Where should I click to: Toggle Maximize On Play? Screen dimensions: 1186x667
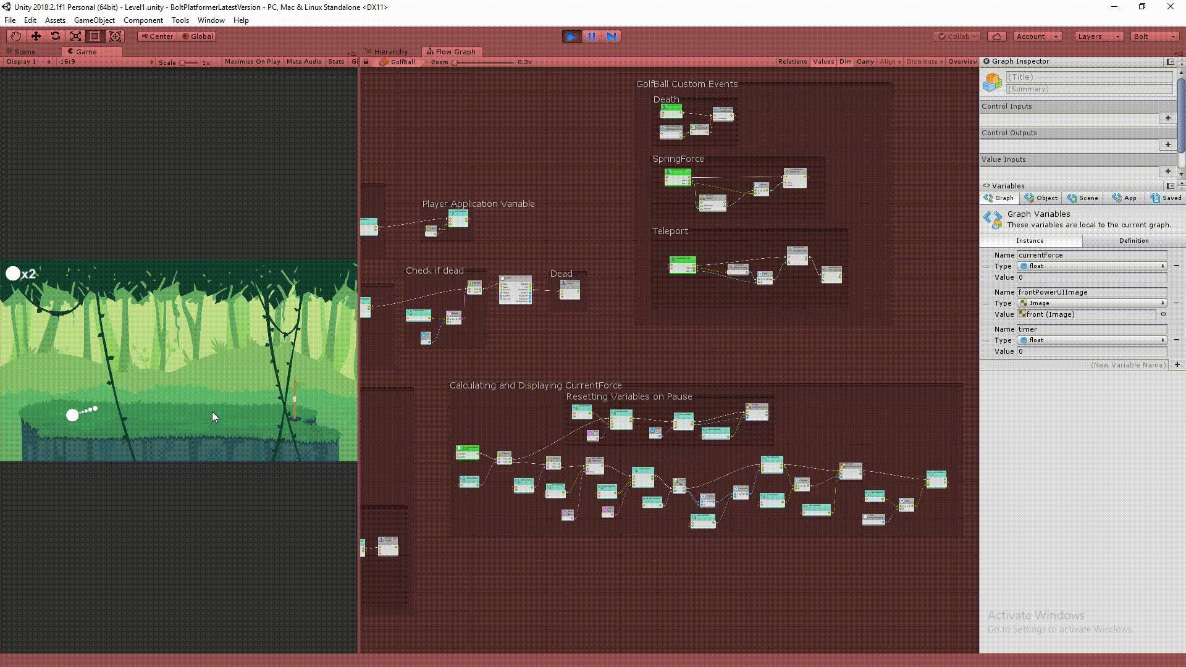pos(252,62)
